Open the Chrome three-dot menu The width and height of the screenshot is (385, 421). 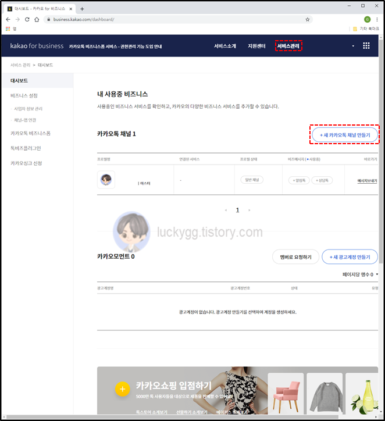click(377, 19)
